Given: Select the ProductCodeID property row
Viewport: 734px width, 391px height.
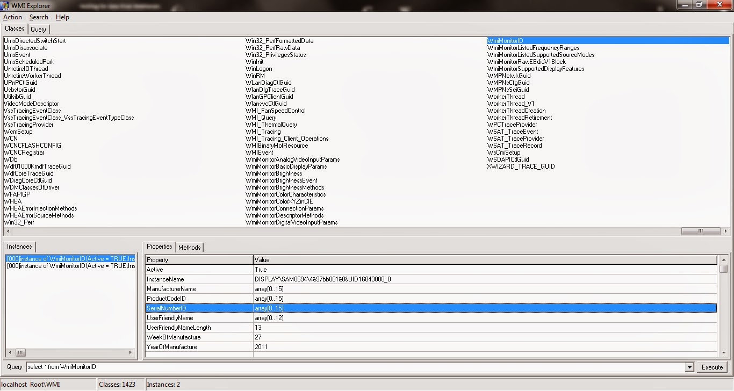Looking at the screenshot, I should pyautogui.click(x=431, y=299).
